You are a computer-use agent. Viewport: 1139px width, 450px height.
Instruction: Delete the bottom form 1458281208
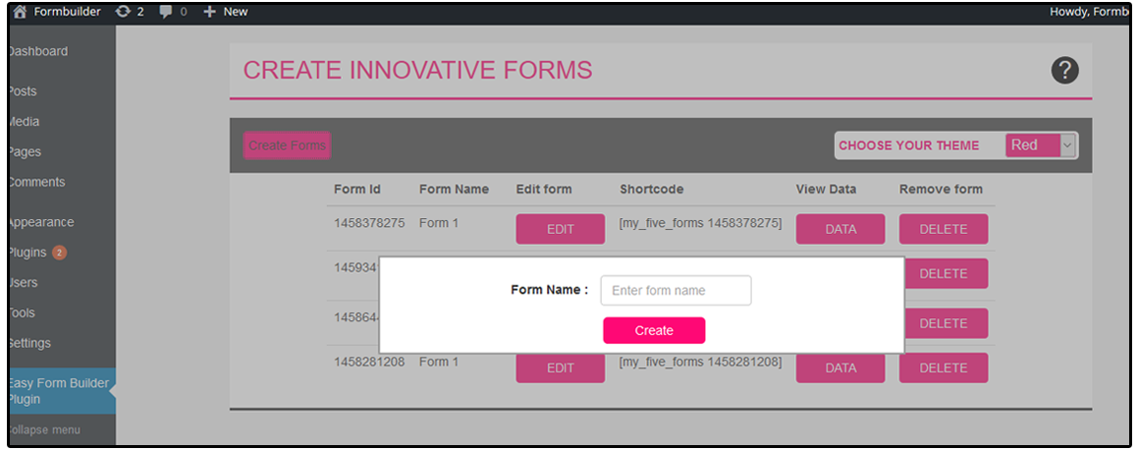click(944, 367)
